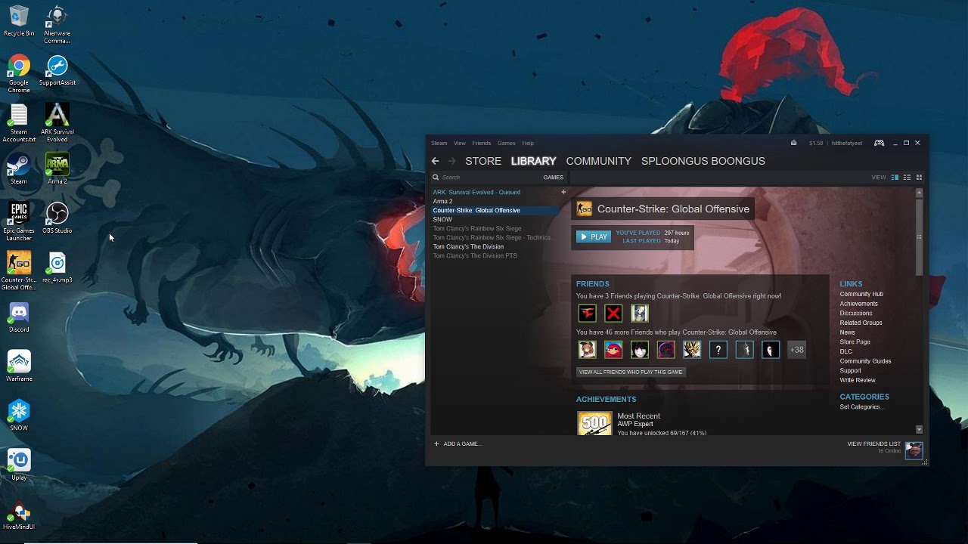The width and height of the screenshot is (968, 544).
Task: Select the Warframe desktop icon
Action: [x=19, y=366]
